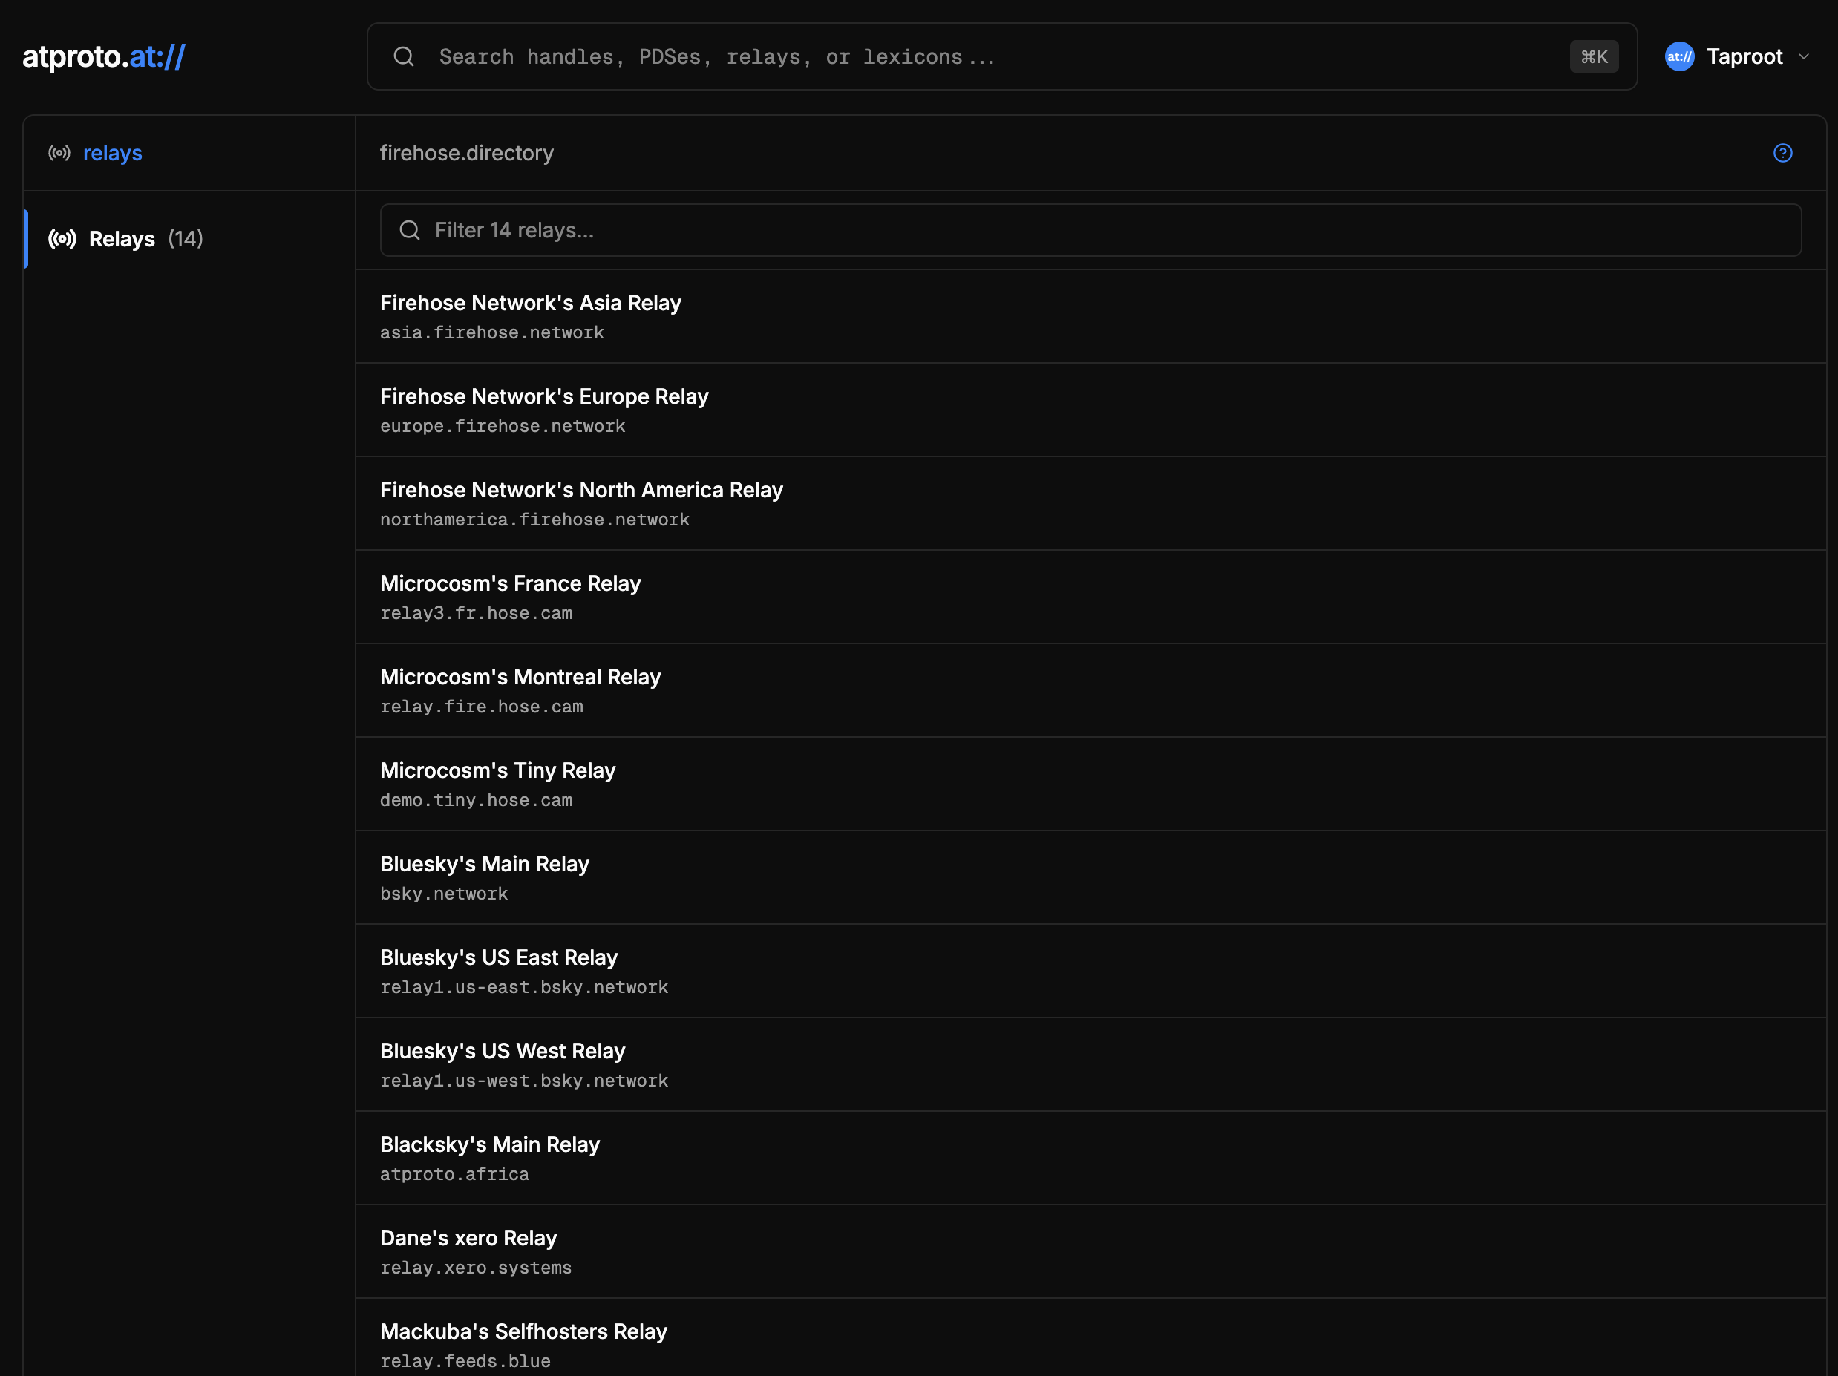This screenshot has height=1376, width=1838.
Task: Click the relays broadcast icon in breadcrumb
Action: point(59,153)
